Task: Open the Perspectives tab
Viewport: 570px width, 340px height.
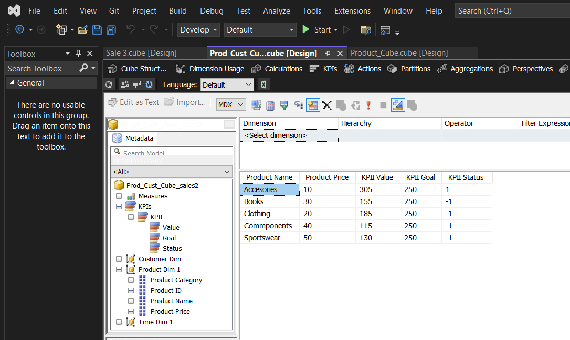Action: (x=526, y=69)
